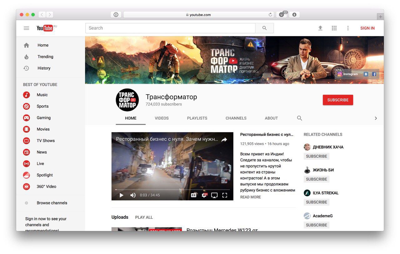Share the video via arrow icon
The image size is (400, 254).
tap(224, 140)
